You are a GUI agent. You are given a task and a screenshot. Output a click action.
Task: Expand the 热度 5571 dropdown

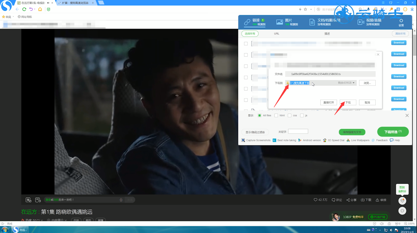point(32,220)
